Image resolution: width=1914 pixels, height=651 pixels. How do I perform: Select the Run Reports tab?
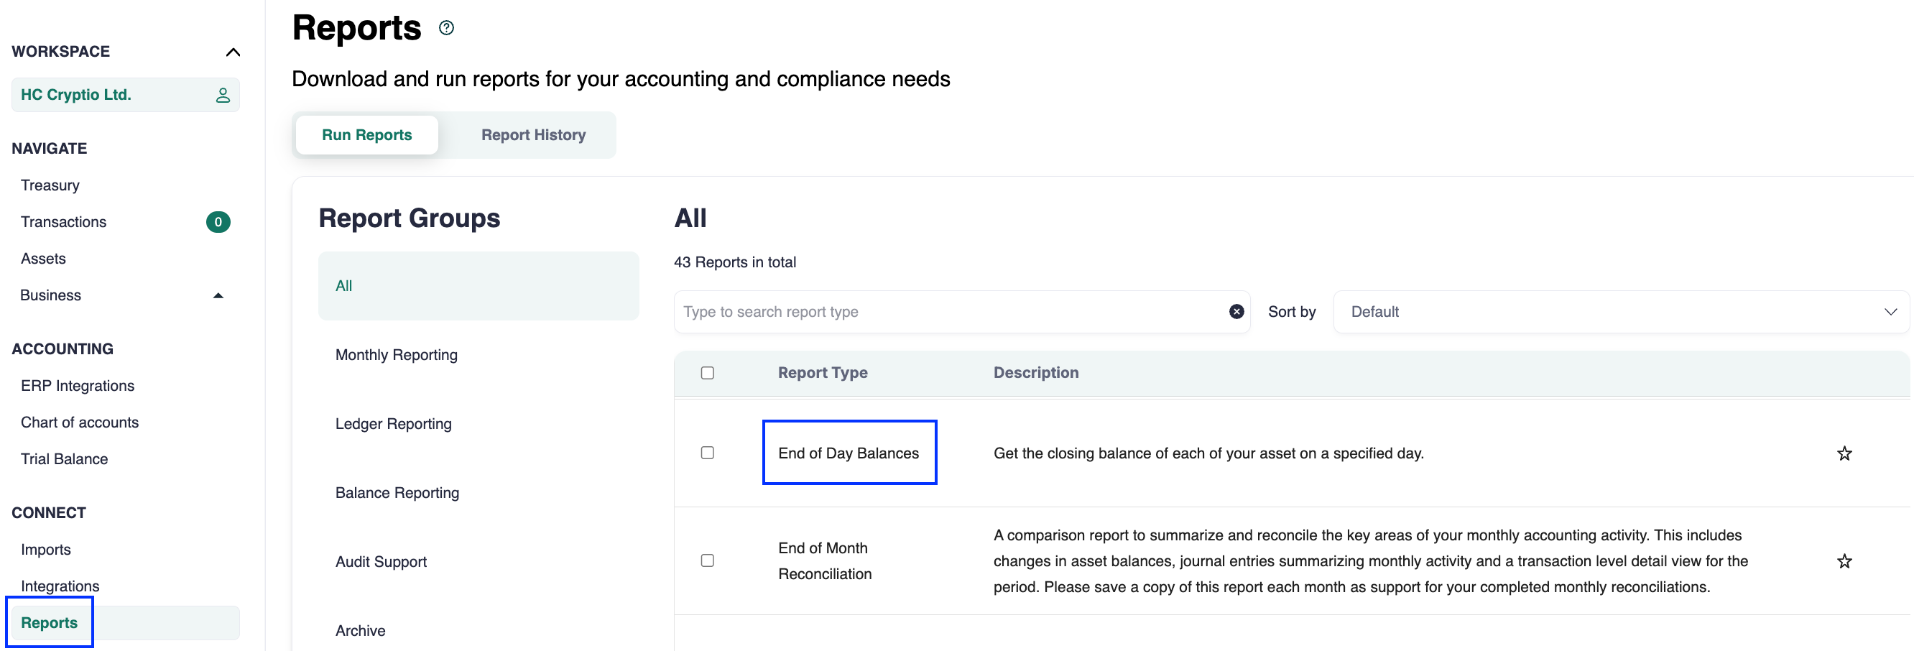coord(366,135)
